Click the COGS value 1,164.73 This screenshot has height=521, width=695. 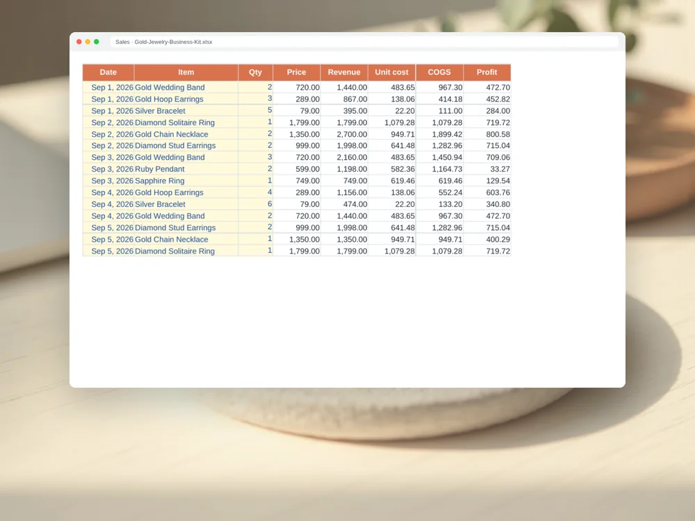click(x=447, y=169)
